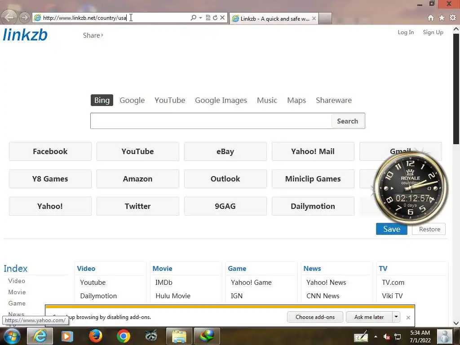Click the browser Forward arrow button
Image resolution: width=460 pixels, height=345 pixels.
coord(25,18)
